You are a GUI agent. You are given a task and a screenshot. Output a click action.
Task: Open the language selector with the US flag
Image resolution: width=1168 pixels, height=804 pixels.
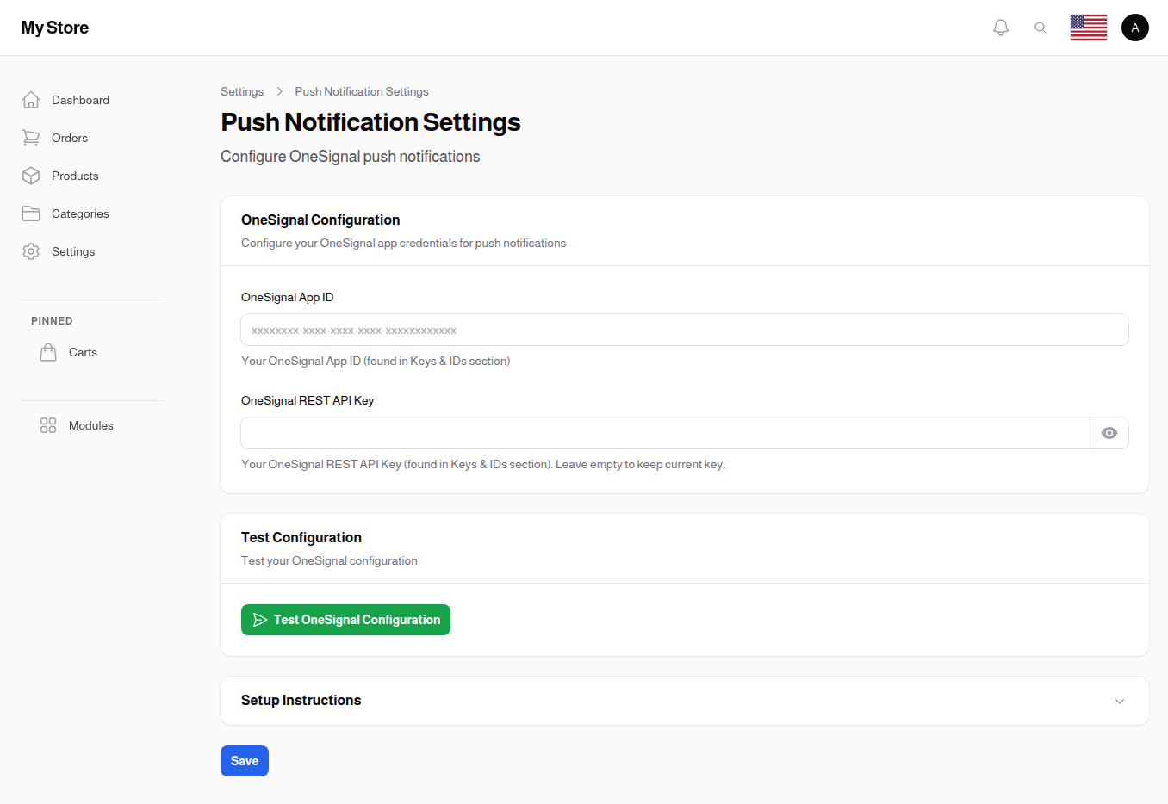click(x=1089, y=28)
